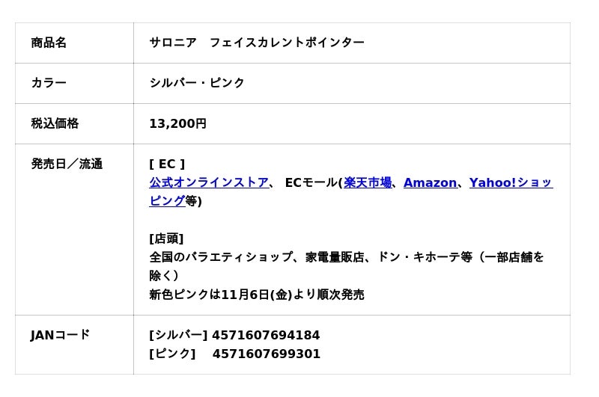Screen dimensions: 599x397
Task: Click the 新色ピンクは11月6日(金) release line
Action: click(x=257, y=295)
